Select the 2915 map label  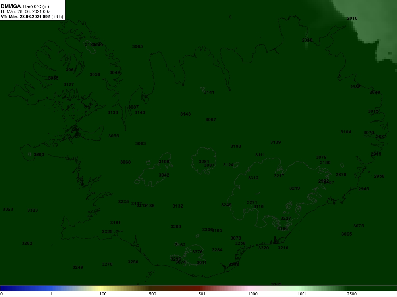tap(376, 154)
